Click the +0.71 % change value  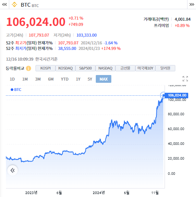point(76,18)
